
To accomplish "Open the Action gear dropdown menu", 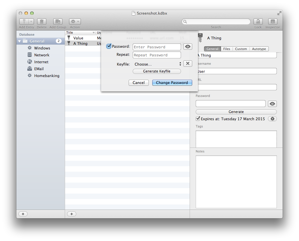I will coord(75,22).
